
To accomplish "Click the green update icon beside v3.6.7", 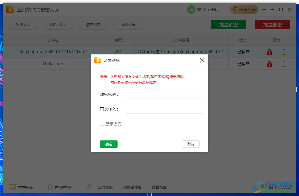I will 264,187.
